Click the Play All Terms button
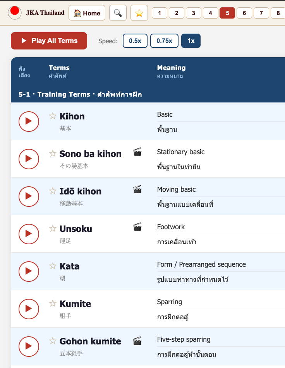The width and height of the screenshot is (285, 368). 49,41
